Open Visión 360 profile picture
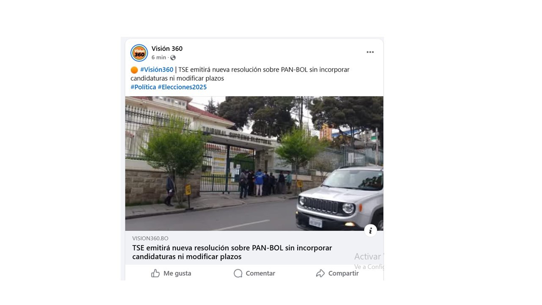The height and width of the screenshot is (305, 542). point(139,53)
